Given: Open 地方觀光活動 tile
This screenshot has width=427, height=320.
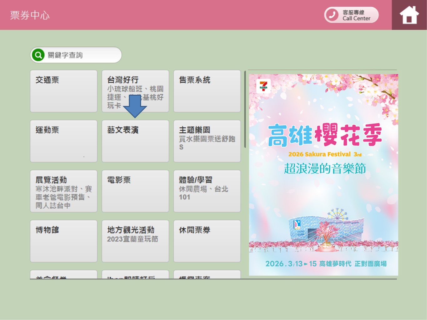Looking at the screenshot, I should [135, 241].
